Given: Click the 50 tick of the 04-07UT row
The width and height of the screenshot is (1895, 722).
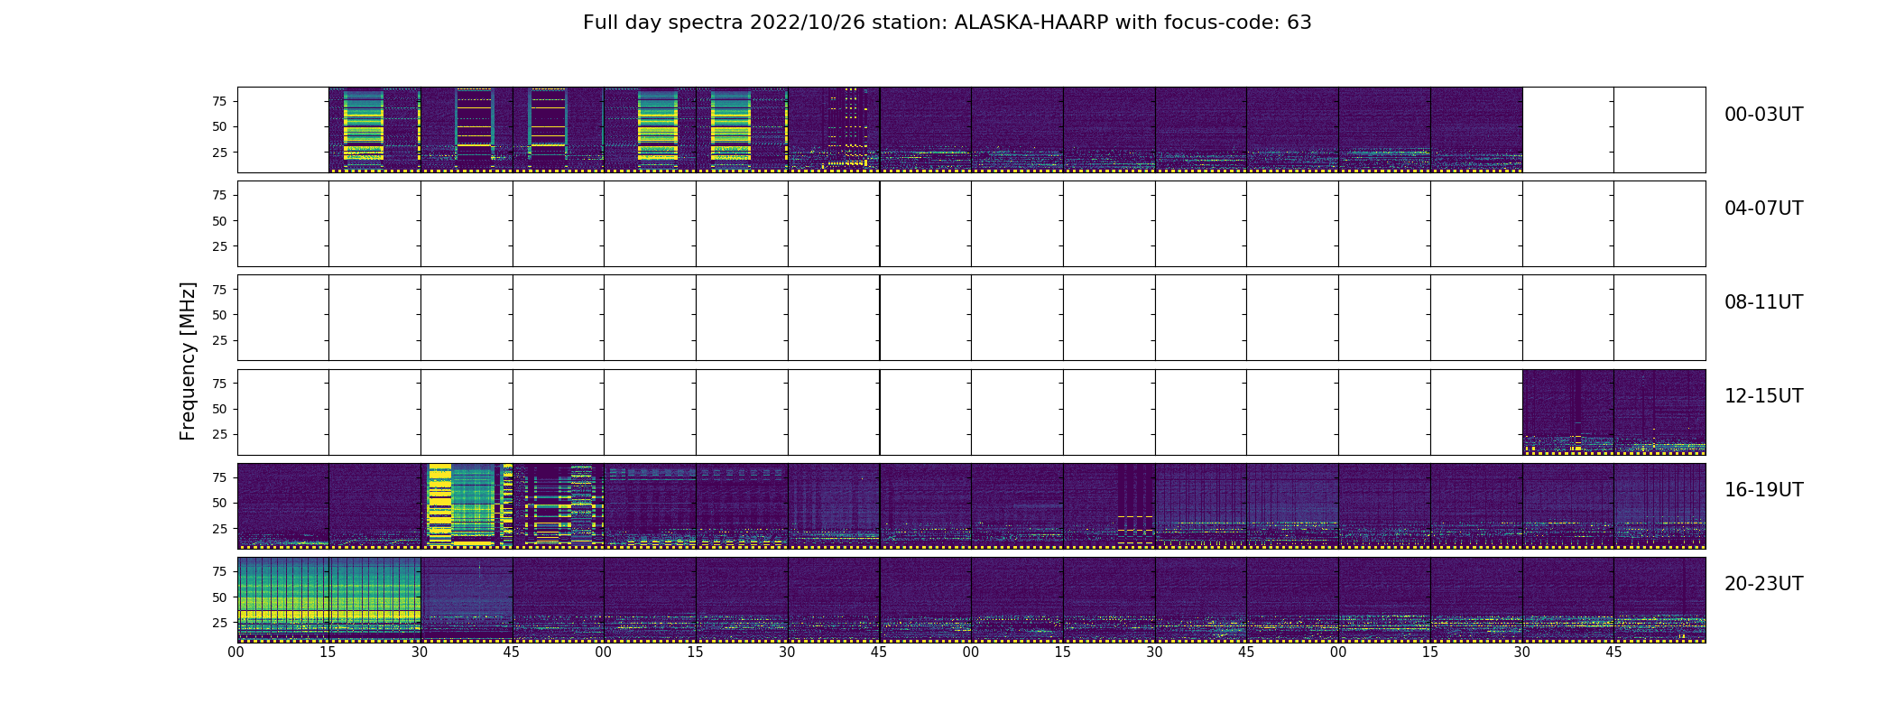Looking at the screenshot, I should click(x=219, y=221).
